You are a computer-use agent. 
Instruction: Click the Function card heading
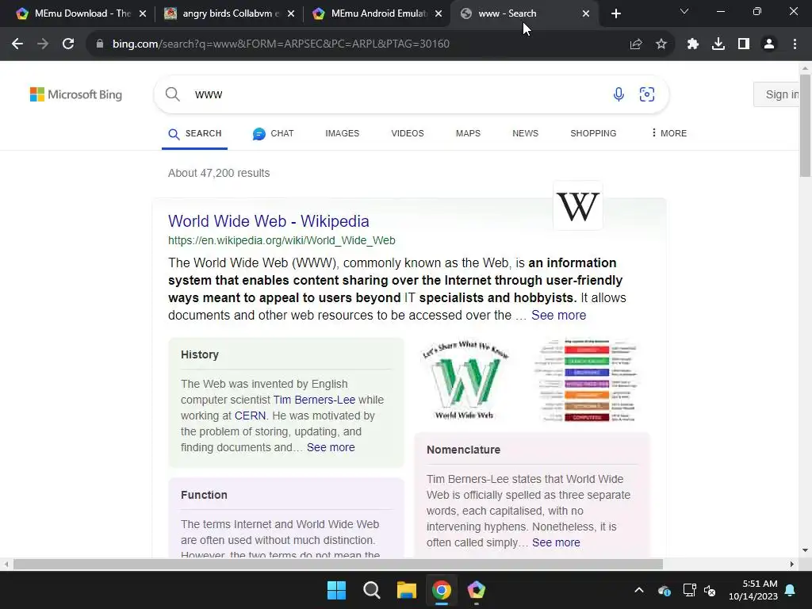[204, 495]
